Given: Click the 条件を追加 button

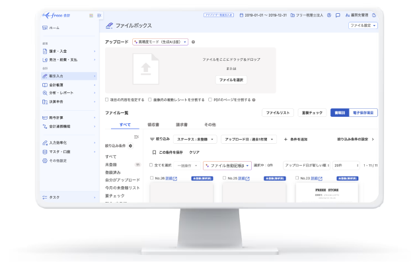Looking at the screenshot, I should tap(295, 139).
